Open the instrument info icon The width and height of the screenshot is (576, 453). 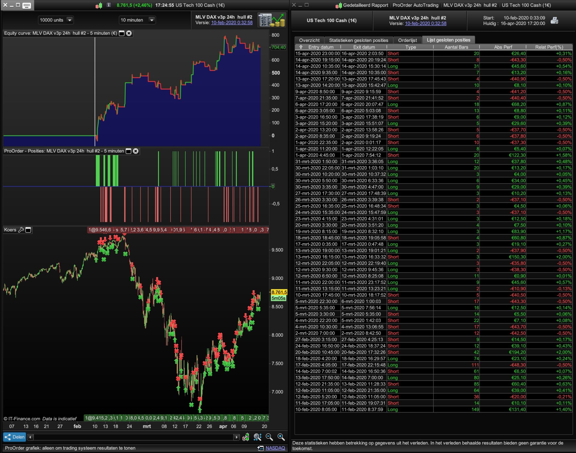[109, 5]
